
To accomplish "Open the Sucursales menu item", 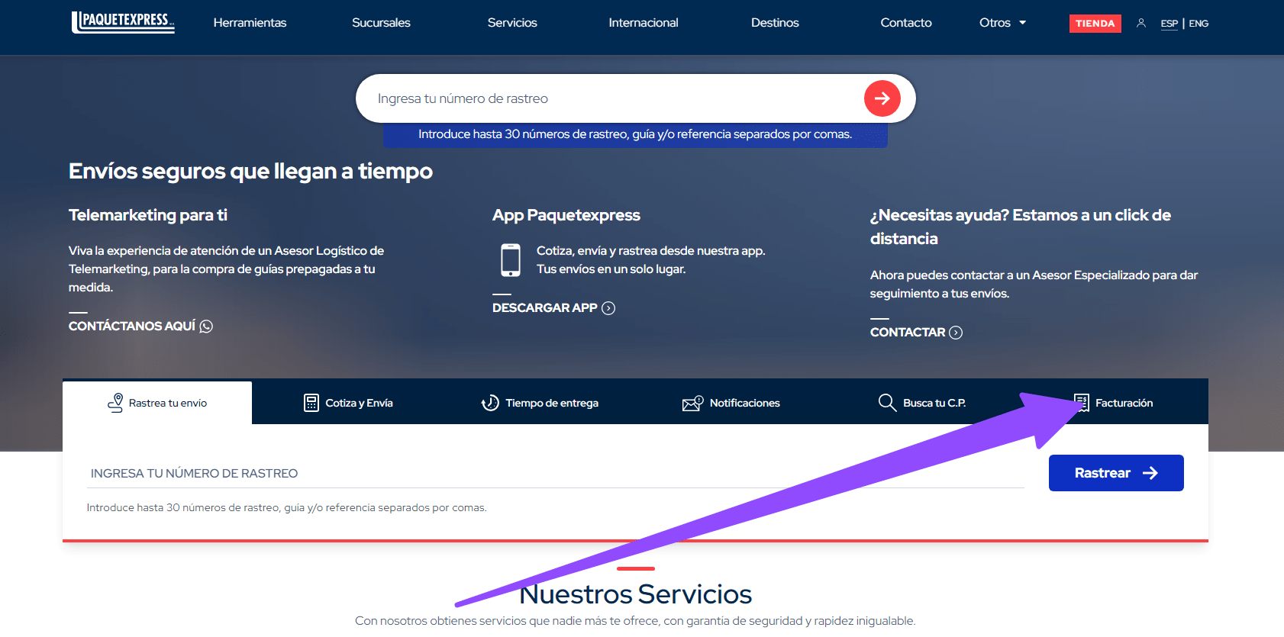I will pos(381,23).
